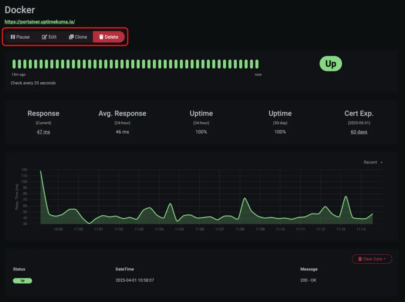This screenshot has height=302, width=405.
Task: Click the small Up badge in status table
Action: pyautogui.click(x=23, y=281)
